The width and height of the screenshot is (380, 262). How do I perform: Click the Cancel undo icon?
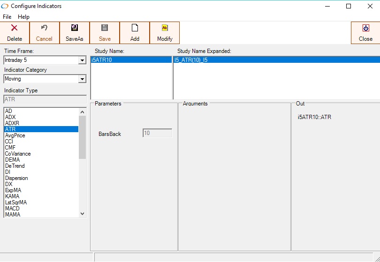tap(44, 28)
